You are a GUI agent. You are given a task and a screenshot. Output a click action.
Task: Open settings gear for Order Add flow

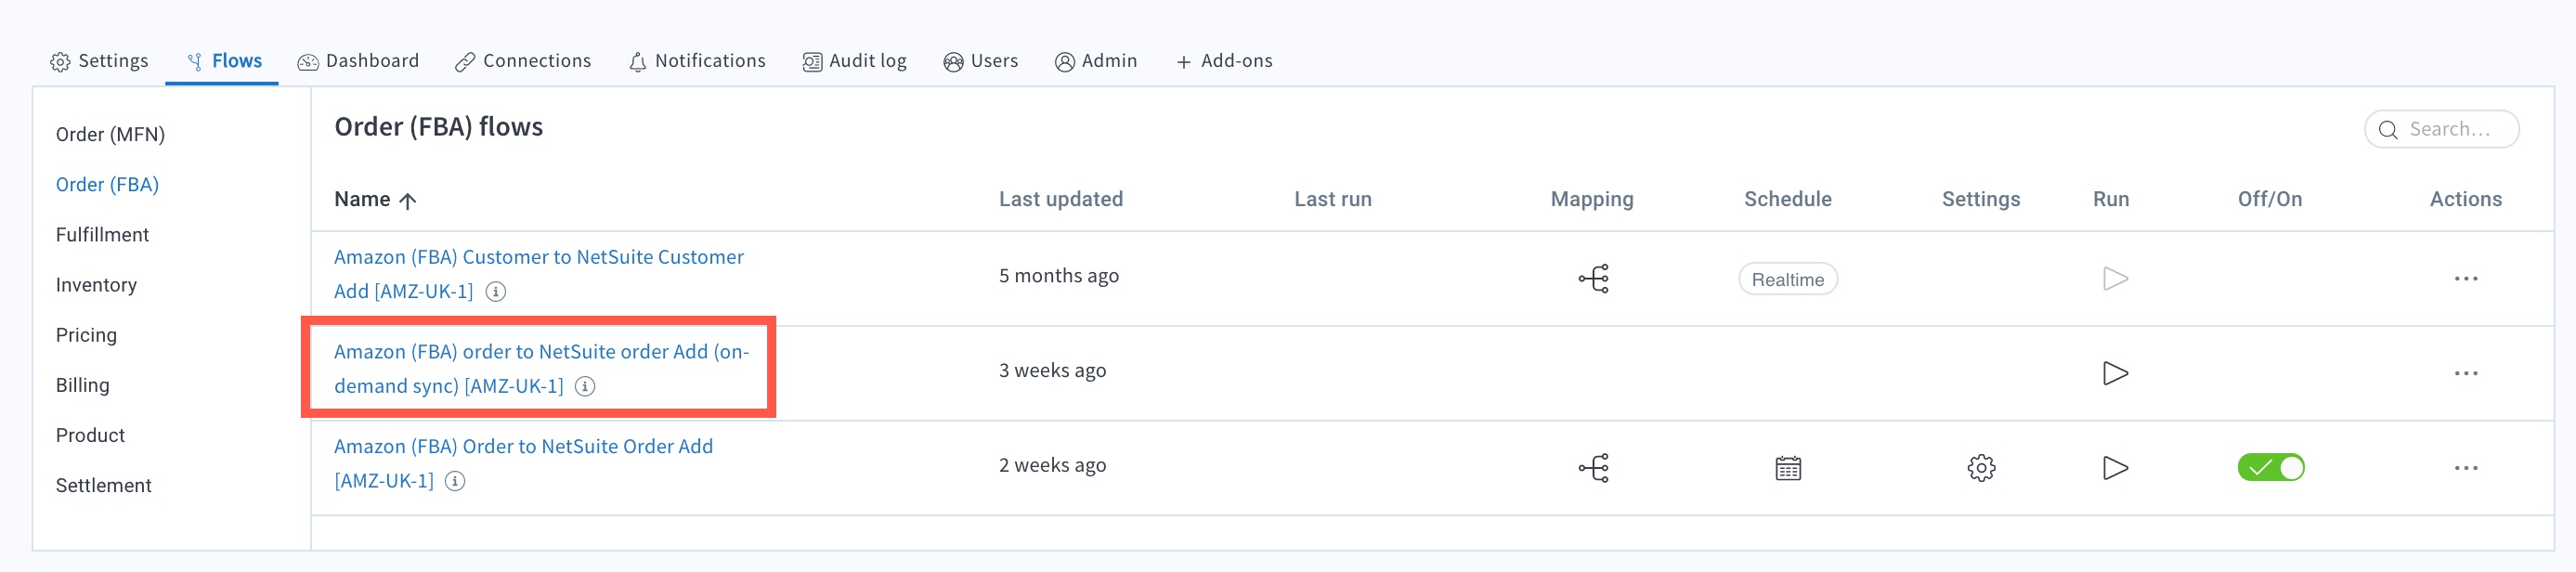click(x=1981, y=468)
